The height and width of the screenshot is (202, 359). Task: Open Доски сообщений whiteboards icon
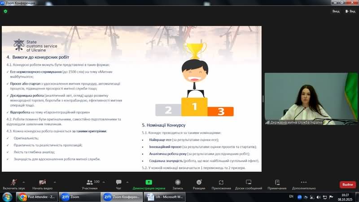(248, 184)
